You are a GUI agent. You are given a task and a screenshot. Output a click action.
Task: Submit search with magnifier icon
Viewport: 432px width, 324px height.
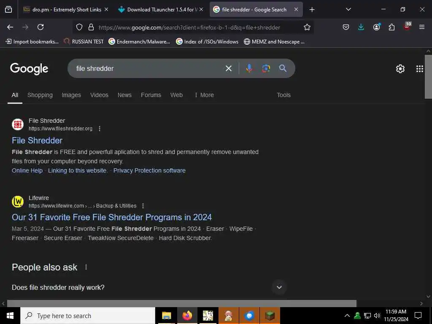[x=283, y=68]
